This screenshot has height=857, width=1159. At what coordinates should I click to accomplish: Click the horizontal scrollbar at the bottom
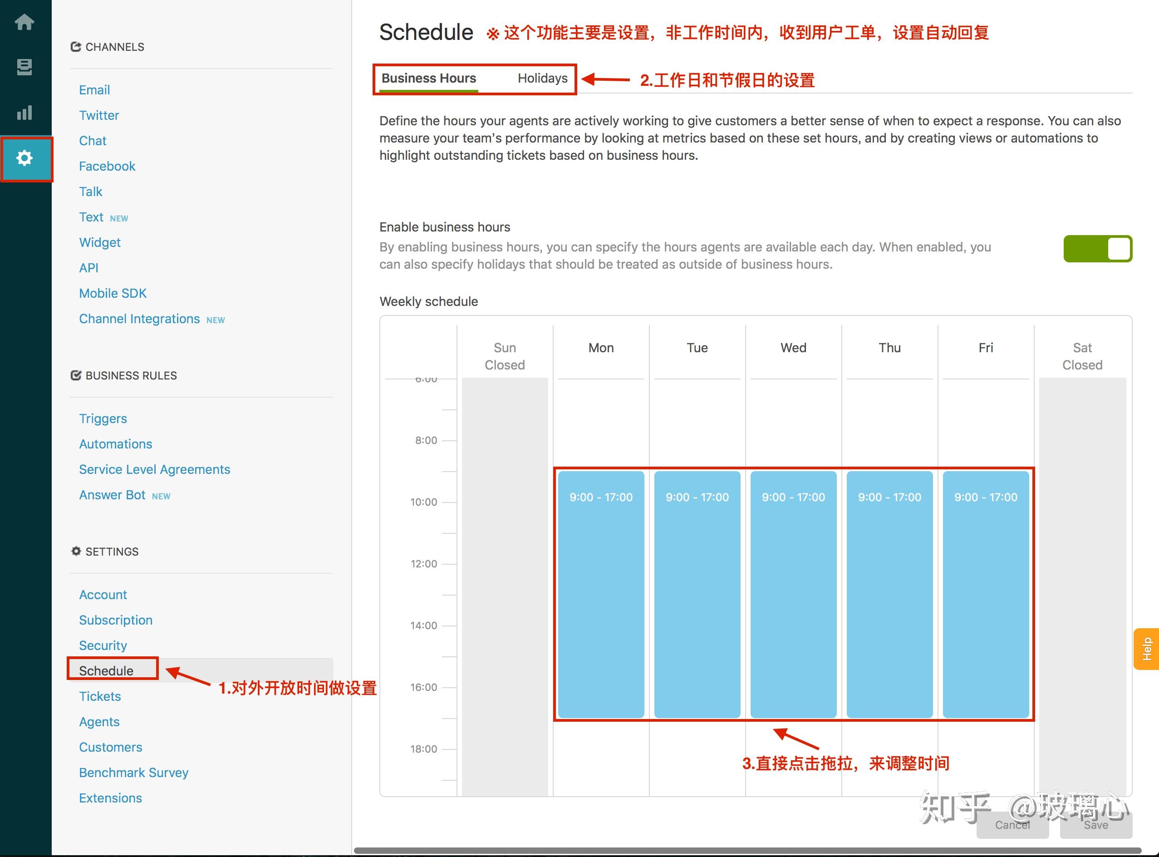(x=747, y=851)
